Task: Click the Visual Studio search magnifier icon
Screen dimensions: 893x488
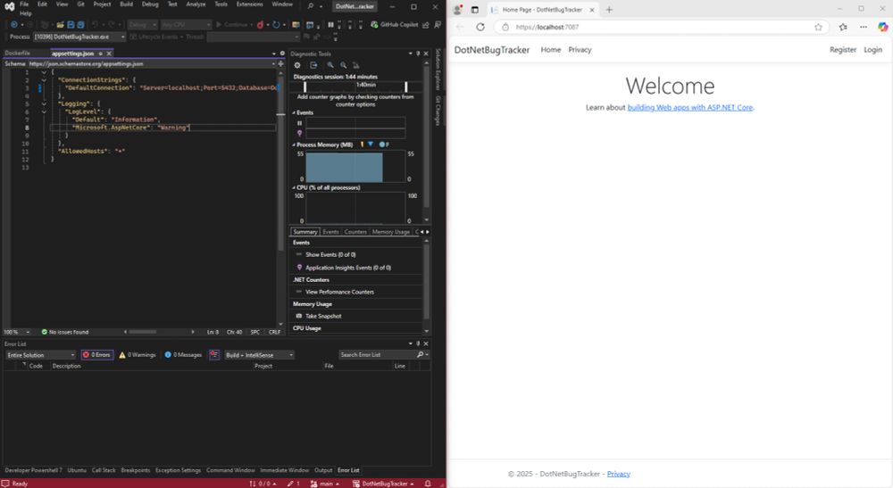Action: point(311,5)
